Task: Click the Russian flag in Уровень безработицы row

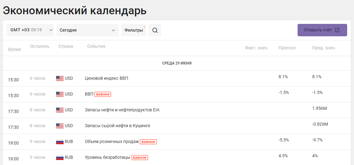Action: coord(60,157)
